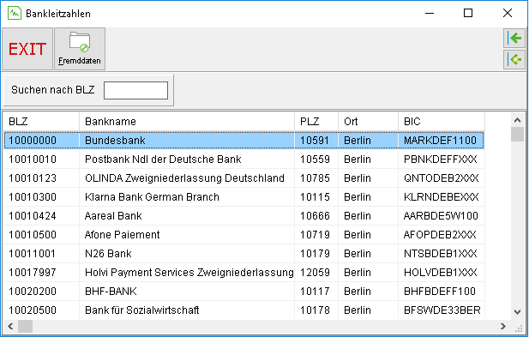Select BIC cell PBNKDEFFXXX
Image resolution: width=529 pixels, height=337 pixels.
(x=441, y=159)
